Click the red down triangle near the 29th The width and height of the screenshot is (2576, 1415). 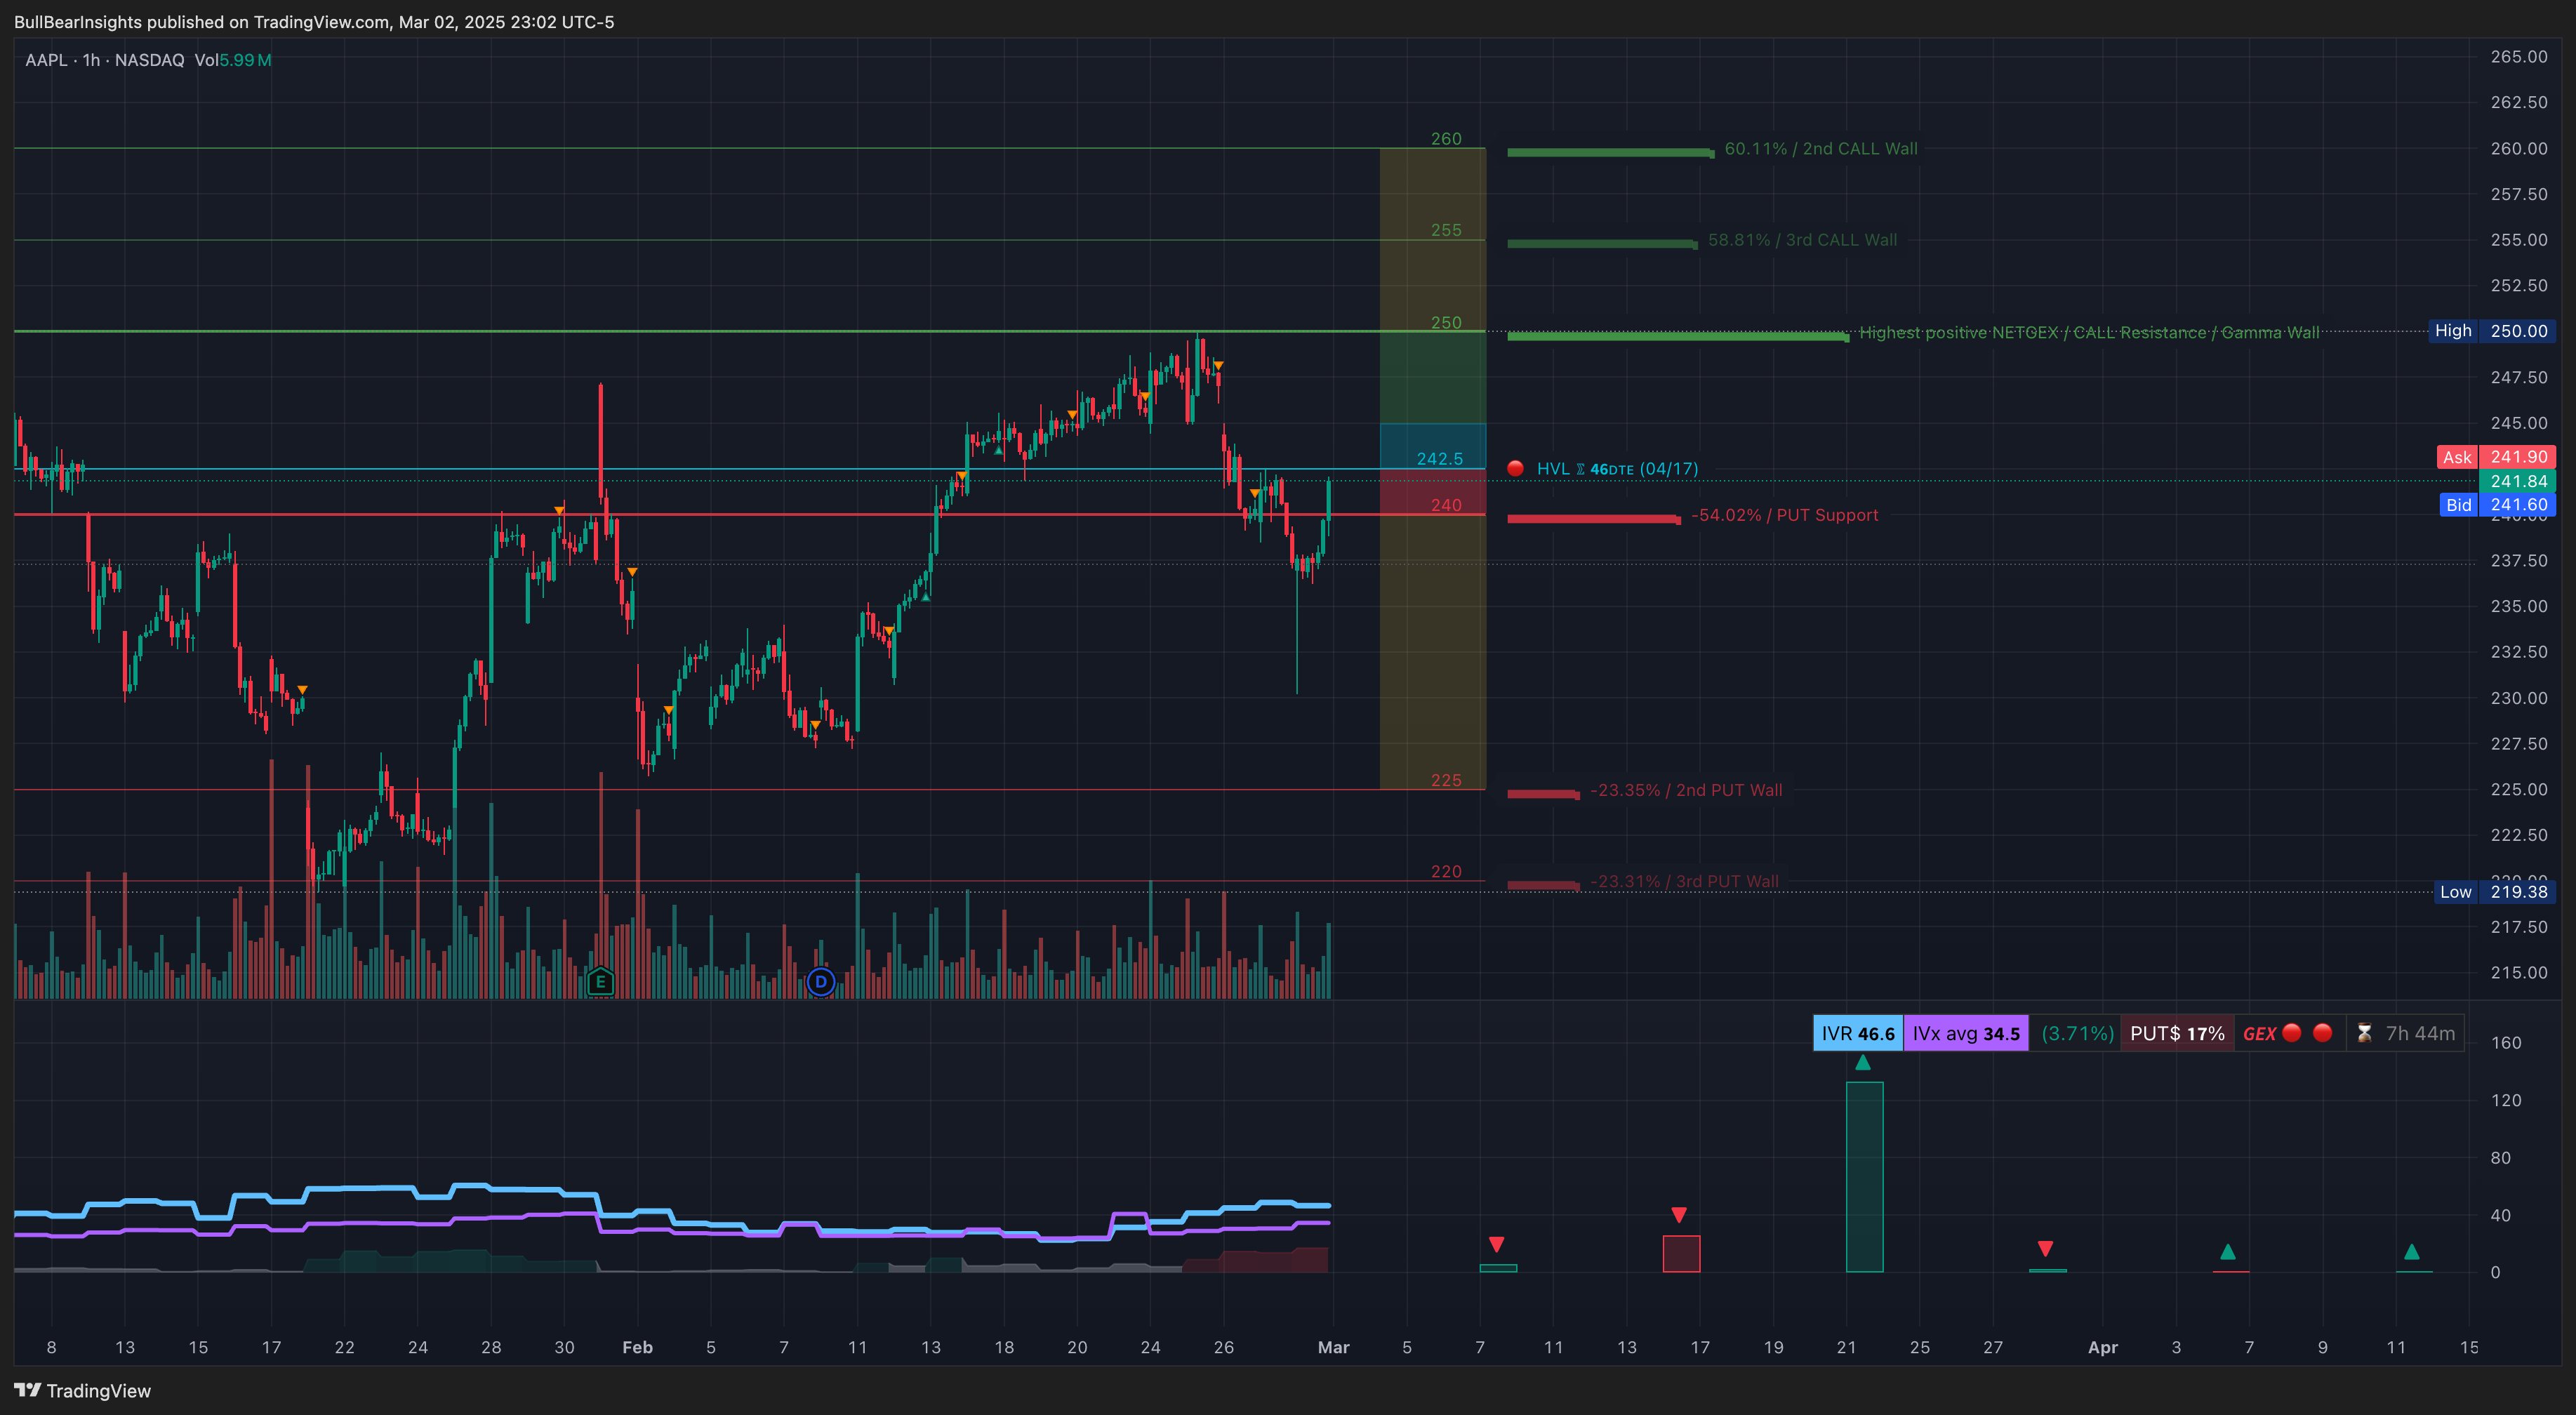(x=2045, y=1248)
